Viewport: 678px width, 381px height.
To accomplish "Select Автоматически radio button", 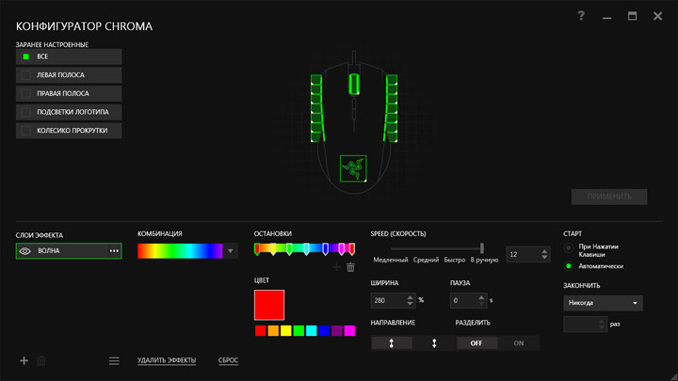I will tap(569, 266).
